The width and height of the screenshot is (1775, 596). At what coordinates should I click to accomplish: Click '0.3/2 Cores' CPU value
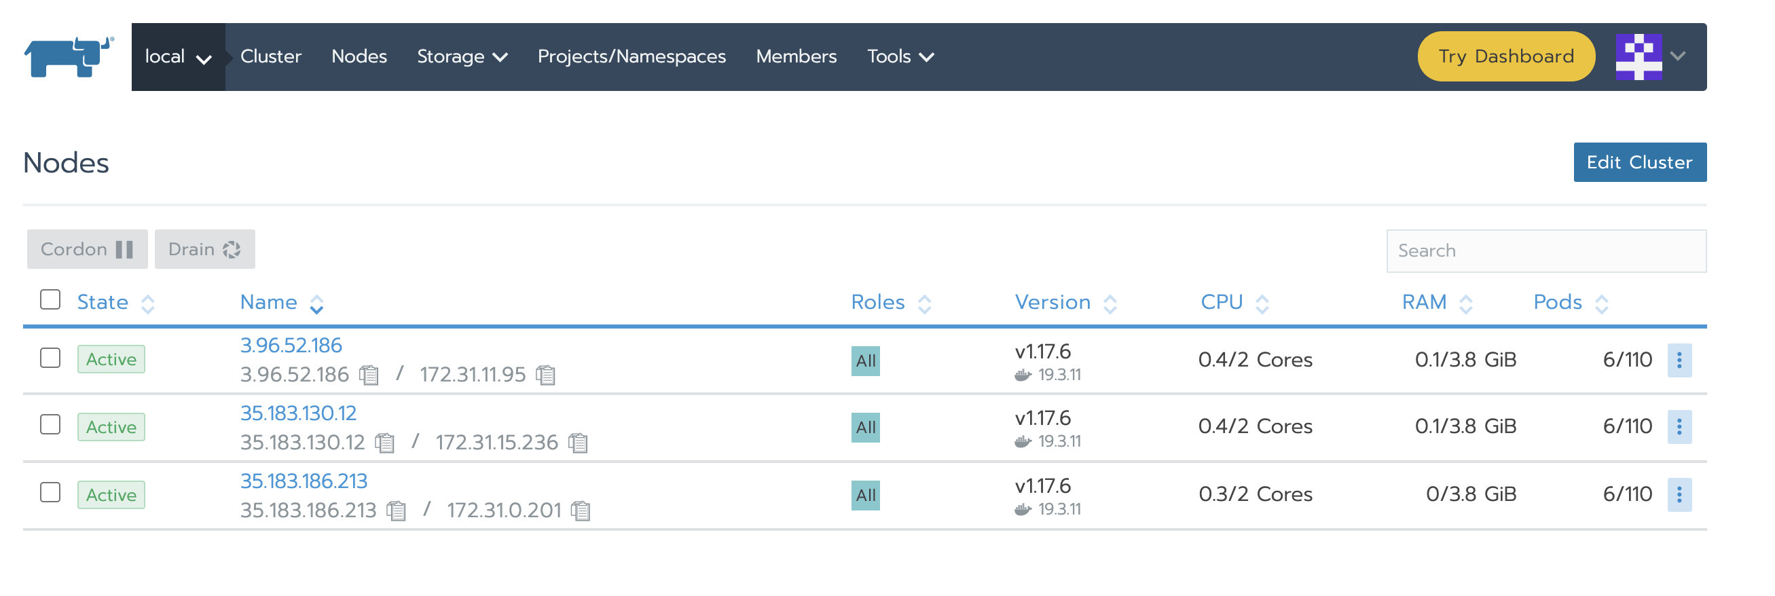point(1256,494)
